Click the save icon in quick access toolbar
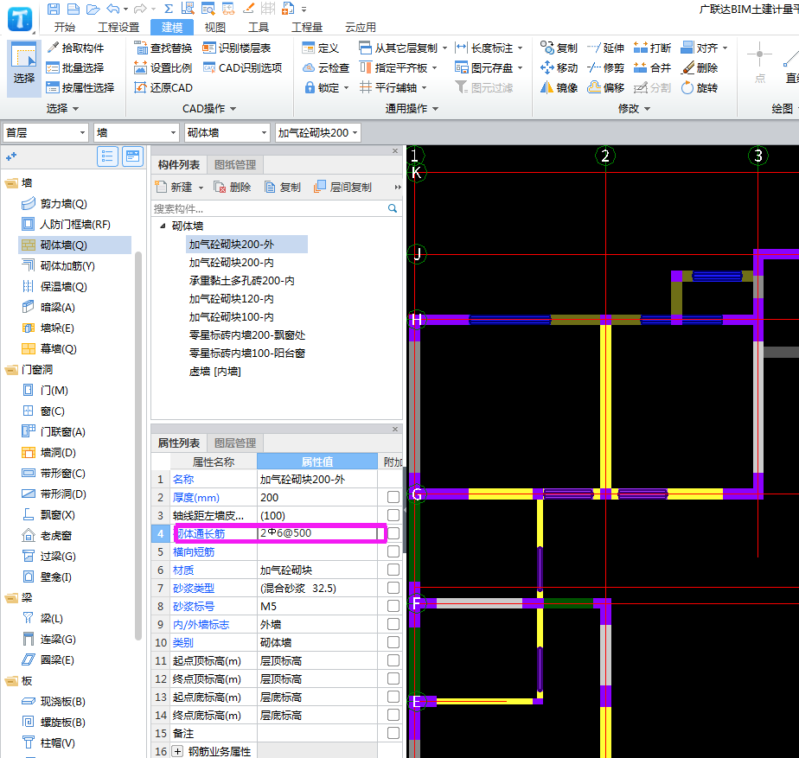 point(53,9)
